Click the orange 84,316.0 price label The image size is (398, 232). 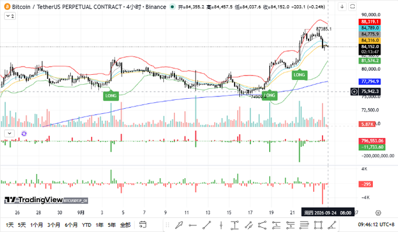pyautogui.click(x=369, y=40)
